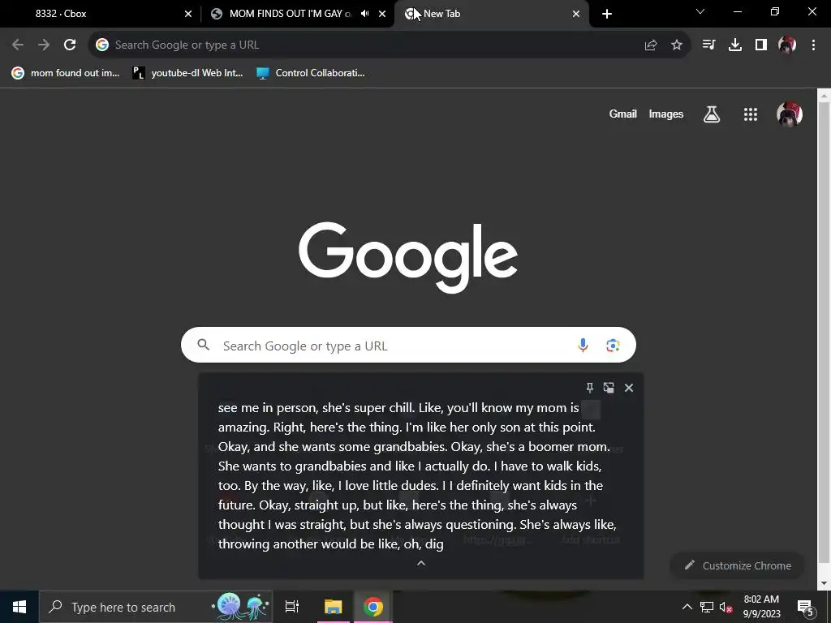Screen dimensions: 831x623
Task: Open the muted volume icon in tray
Action: (x=726, y=607)
